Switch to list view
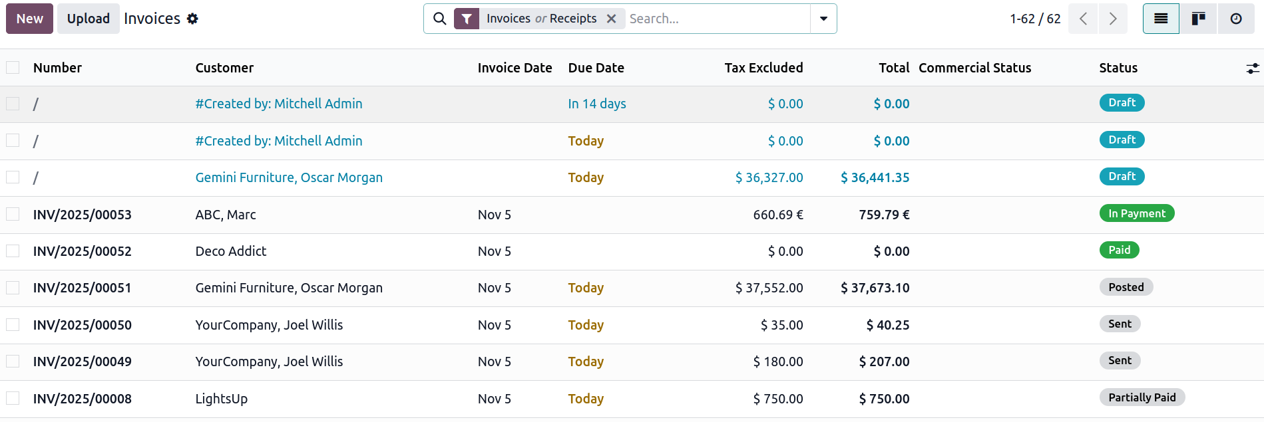 [1160, 19]
